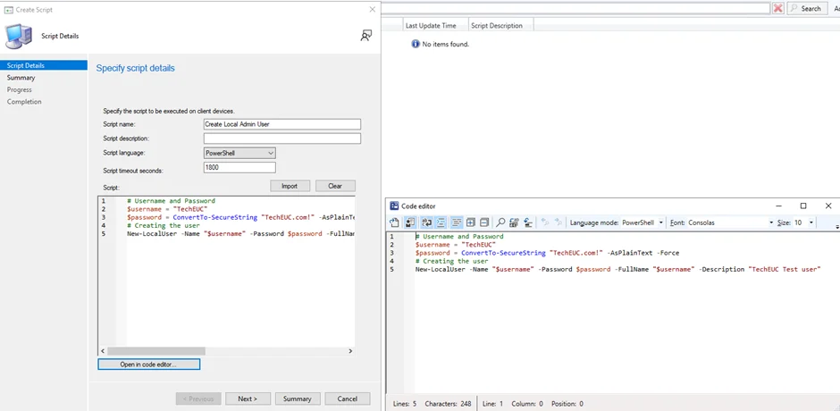The height and width of the screenshot is (411, 840).
Task: Open the Script language dropdown
Action: [239, 154]
